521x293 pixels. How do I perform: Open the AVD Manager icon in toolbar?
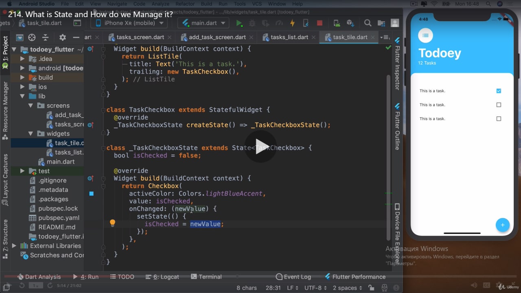[337, 23]
